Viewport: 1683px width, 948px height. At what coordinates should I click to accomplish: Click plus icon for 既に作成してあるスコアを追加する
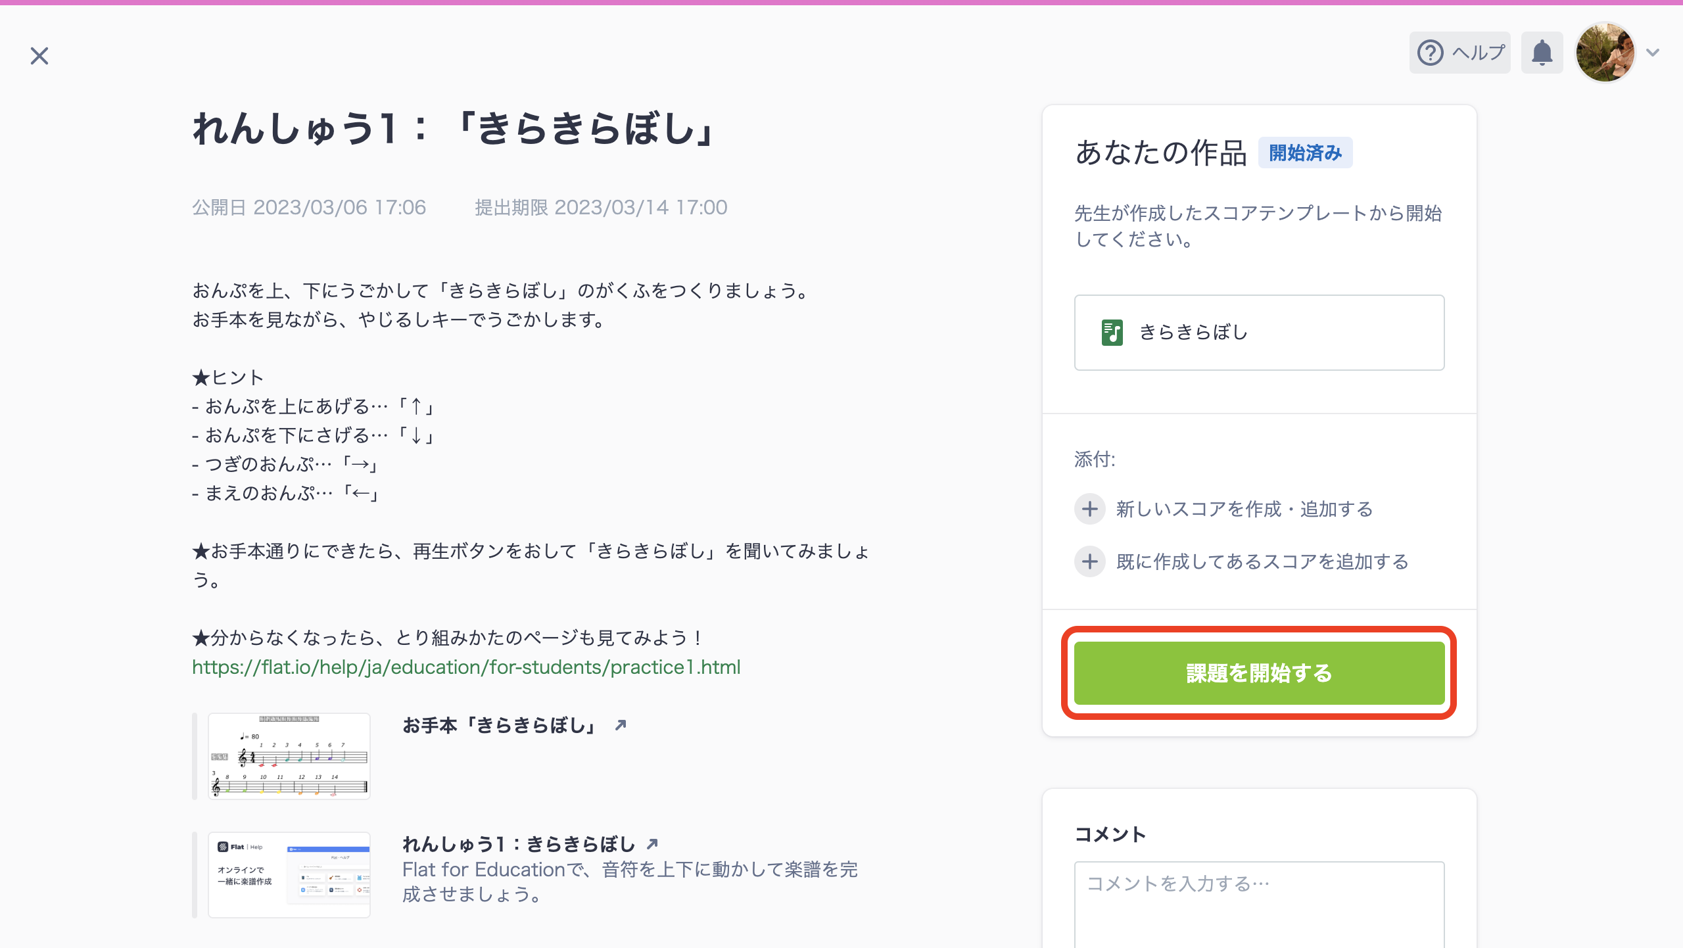1090,561
